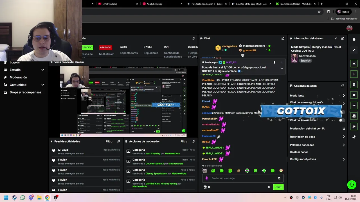Click the wrench tools icon in right sidebar
360x202 pixels.
coord(354,126)
